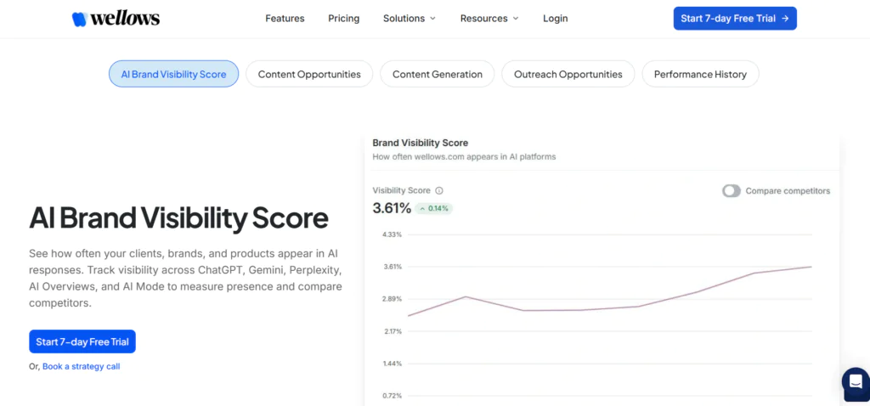Screen dimensions: 870x406
Task: Click the 3.61% visibility score value
Action: click(x=392, y=208)
